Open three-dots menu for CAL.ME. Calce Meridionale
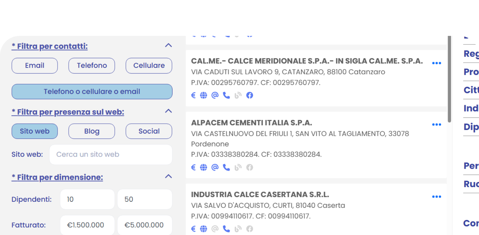This screenshot has width=479, height=235. pos(437,63)
